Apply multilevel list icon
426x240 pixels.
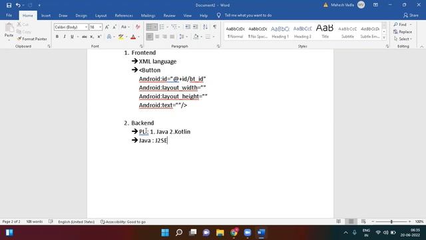[x=174, y=27]
